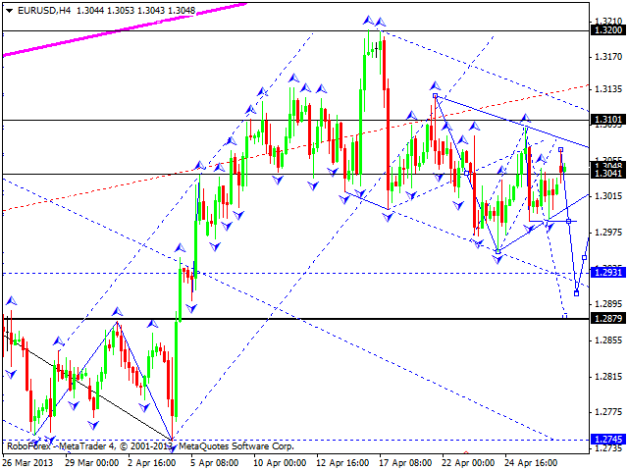This screenshot has width=628, height=471.
Task: Click the close price value 1.3048 in header
Action: click(182, 11)
